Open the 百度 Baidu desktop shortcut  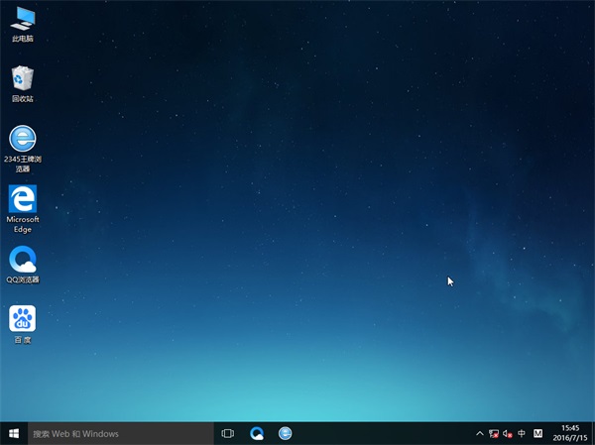point(22,319)
